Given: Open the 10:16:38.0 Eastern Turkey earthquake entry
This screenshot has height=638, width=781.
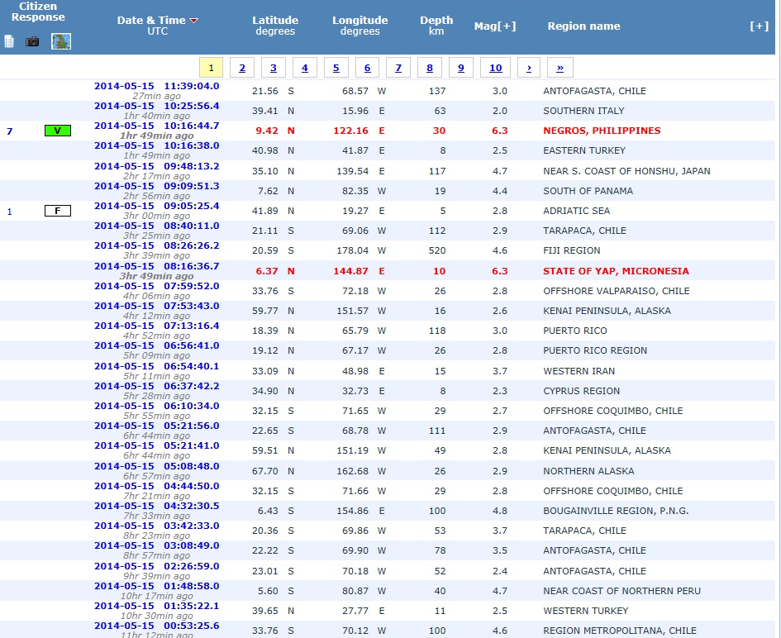Looking at the screenshot, I should pyautogui.click(x=157, y=146).
